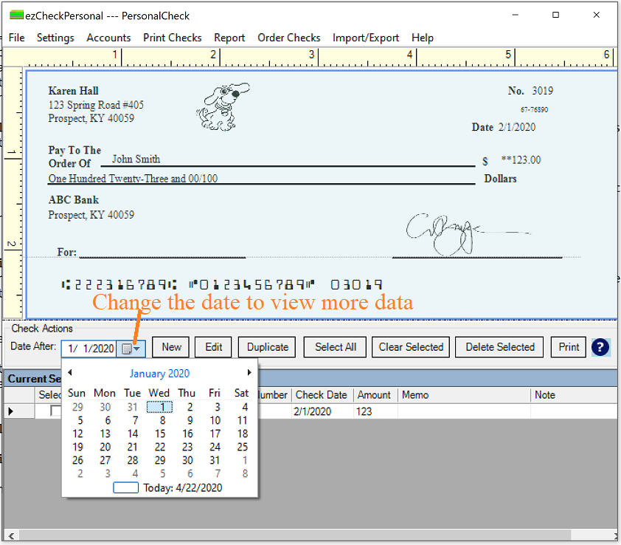Image resolution: width=621 pixels, height=545 pixels.
Task: Click the next month arrow in calendar
Action: [x=250, y=373]
